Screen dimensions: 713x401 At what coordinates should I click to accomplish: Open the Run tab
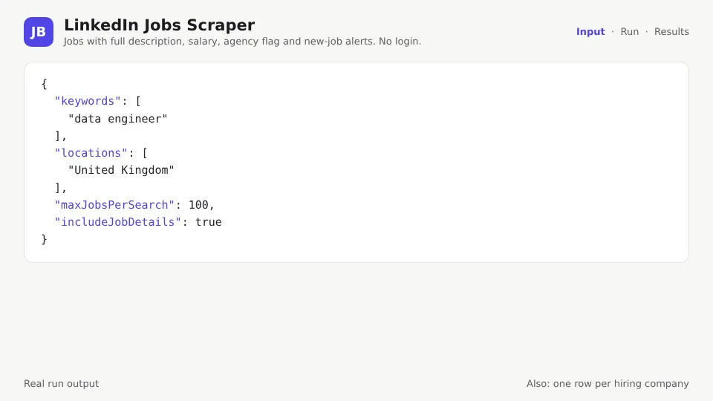(629, 32)
